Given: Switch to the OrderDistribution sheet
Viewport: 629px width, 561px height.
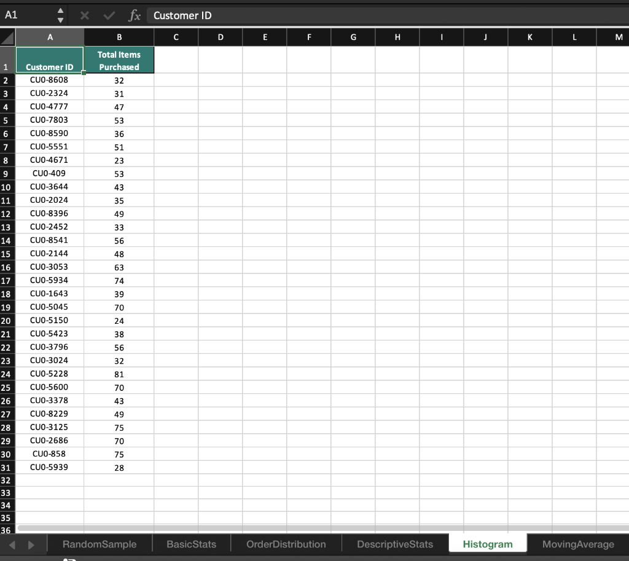Looking at the screenshot, I should [286, 544].
